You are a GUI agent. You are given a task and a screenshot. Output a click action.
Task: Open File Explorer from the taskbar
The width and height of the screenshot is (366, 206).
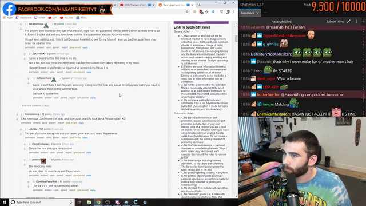click(x=89, y=202)
